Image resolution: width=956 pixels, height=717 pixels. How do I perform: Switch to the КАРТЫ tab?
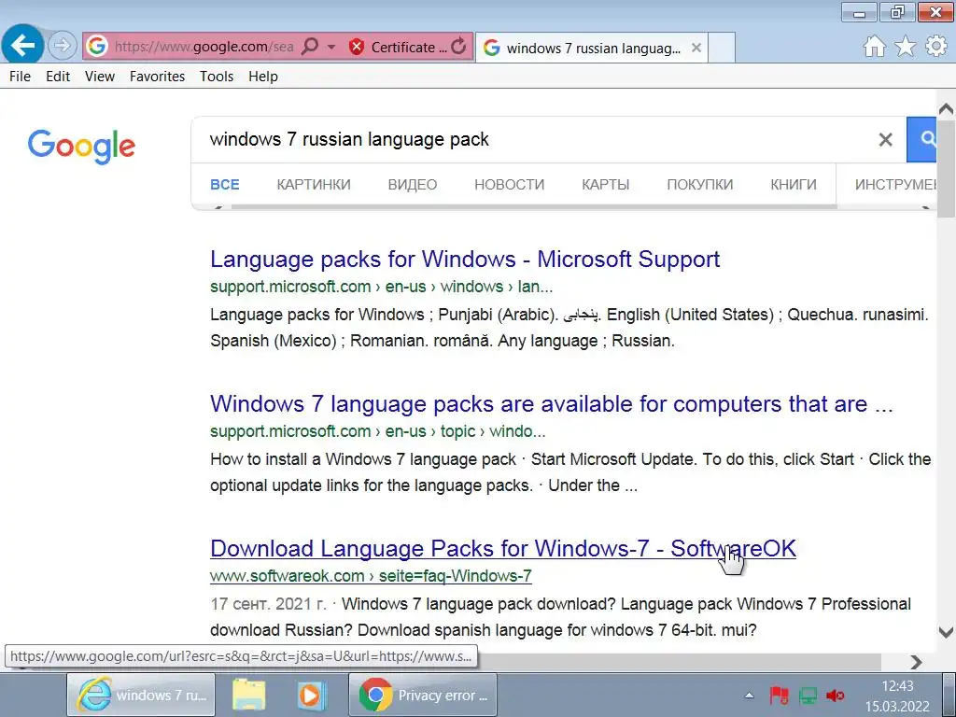[605, 185]
